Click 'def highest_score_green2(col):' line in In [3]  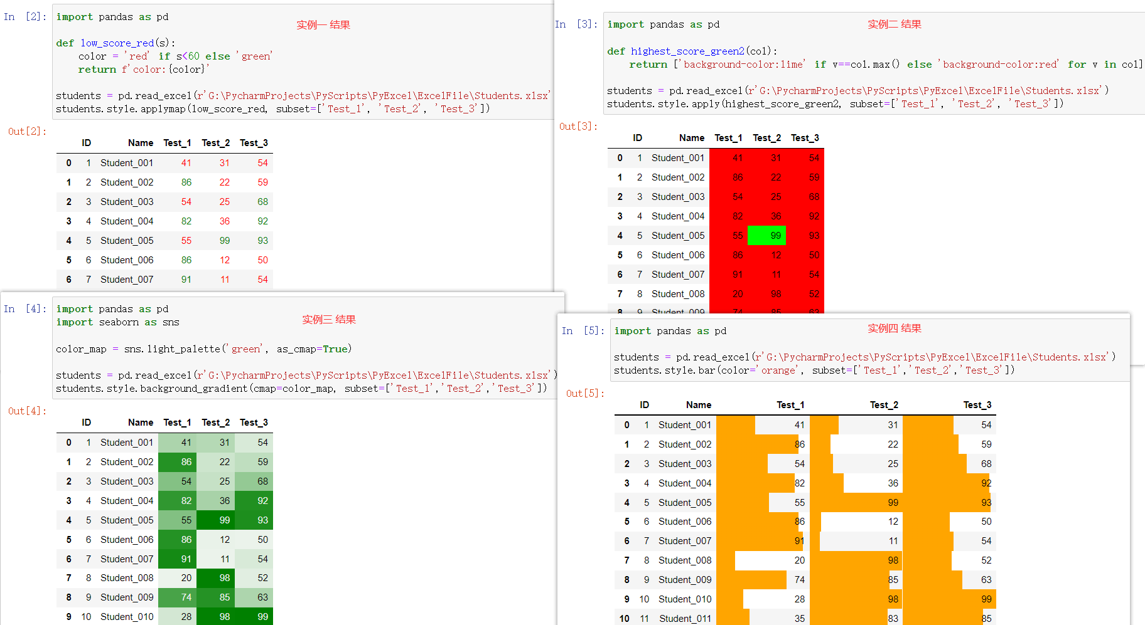pos(692,51)
